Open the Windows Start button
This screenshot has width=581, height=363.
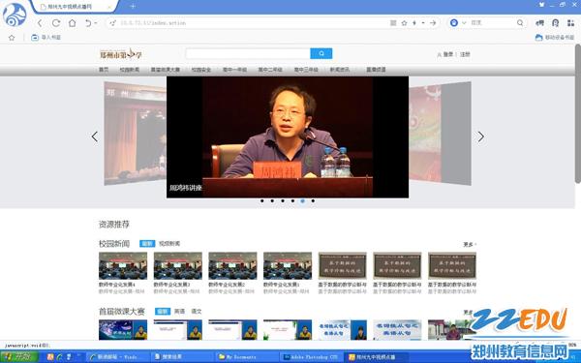pyautogui.click(x=19, y=357)
